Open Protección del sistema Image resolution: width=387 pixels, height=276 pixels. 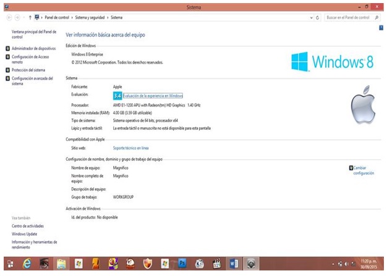(x=28, y=70)
